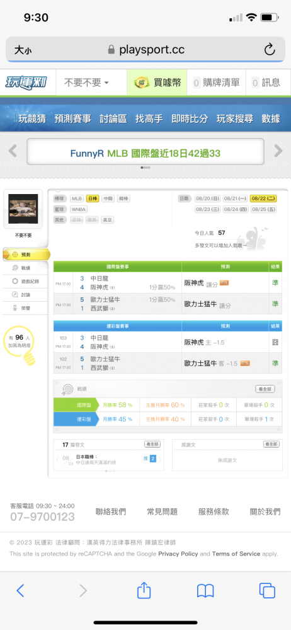
Task: Click the banner carousel page dots
Action: point(145,168)
